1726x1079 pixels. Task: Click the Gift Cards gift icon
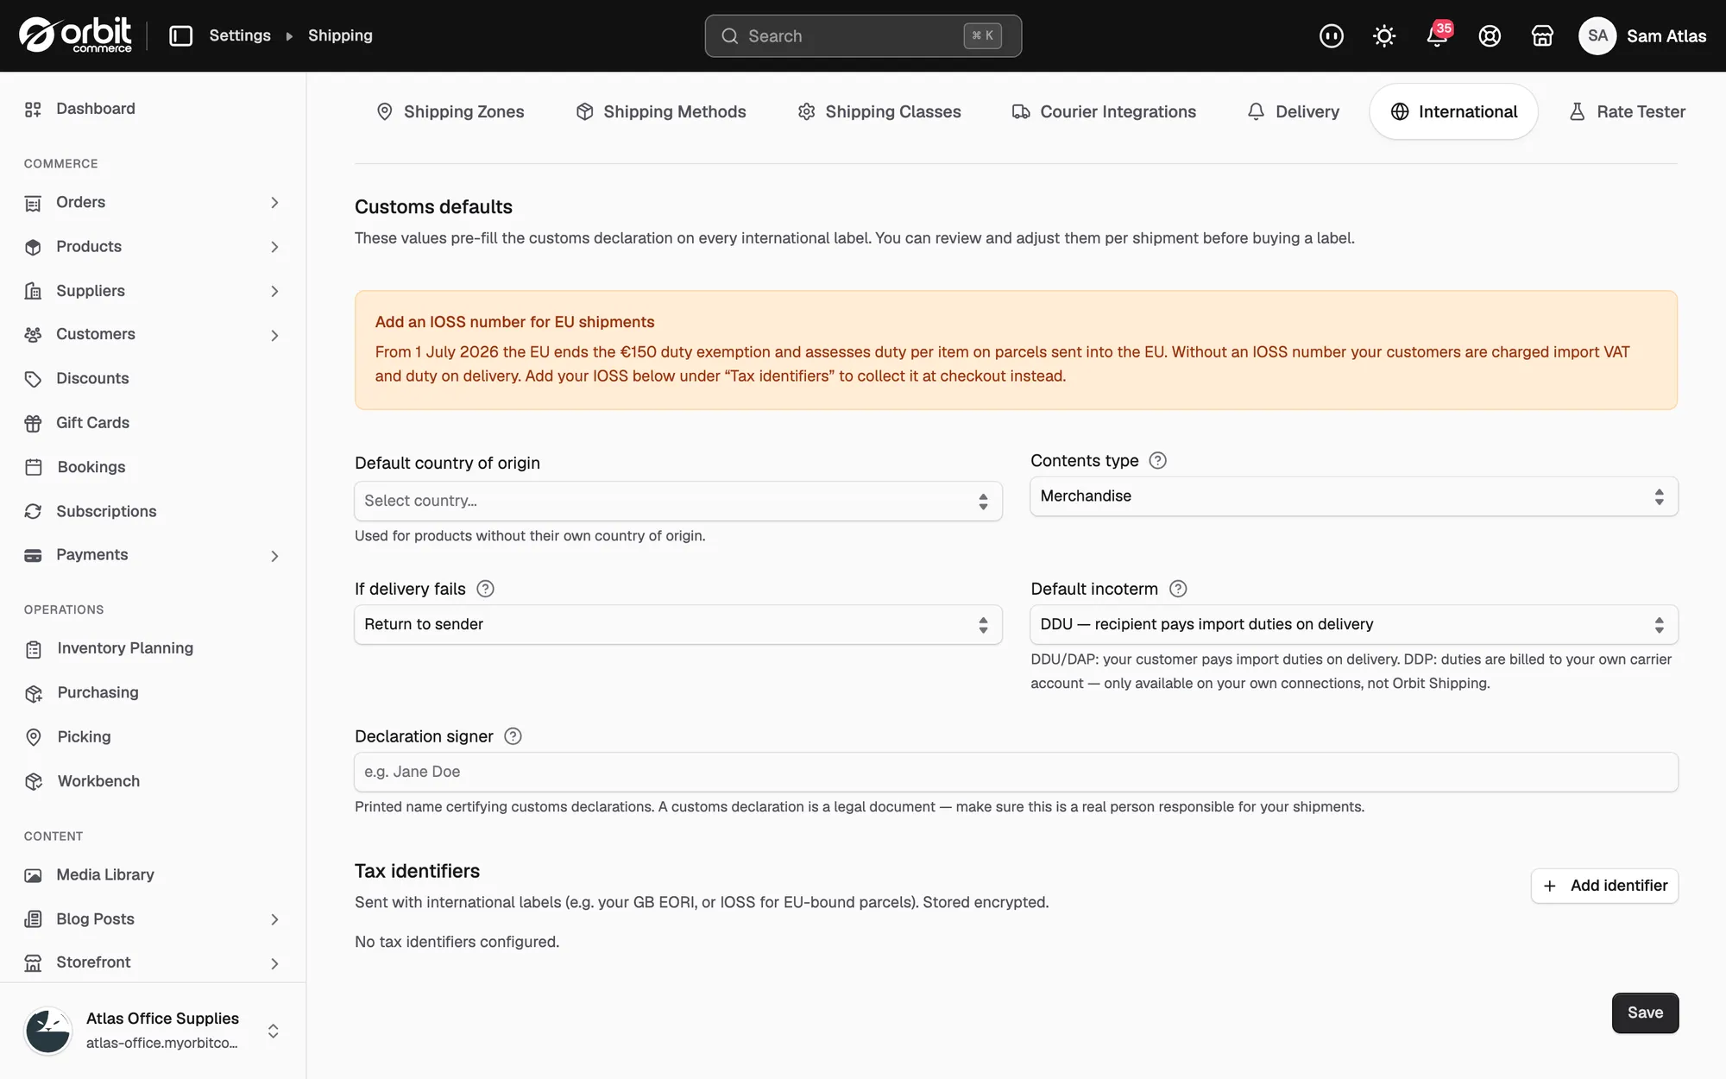(33, 423)
